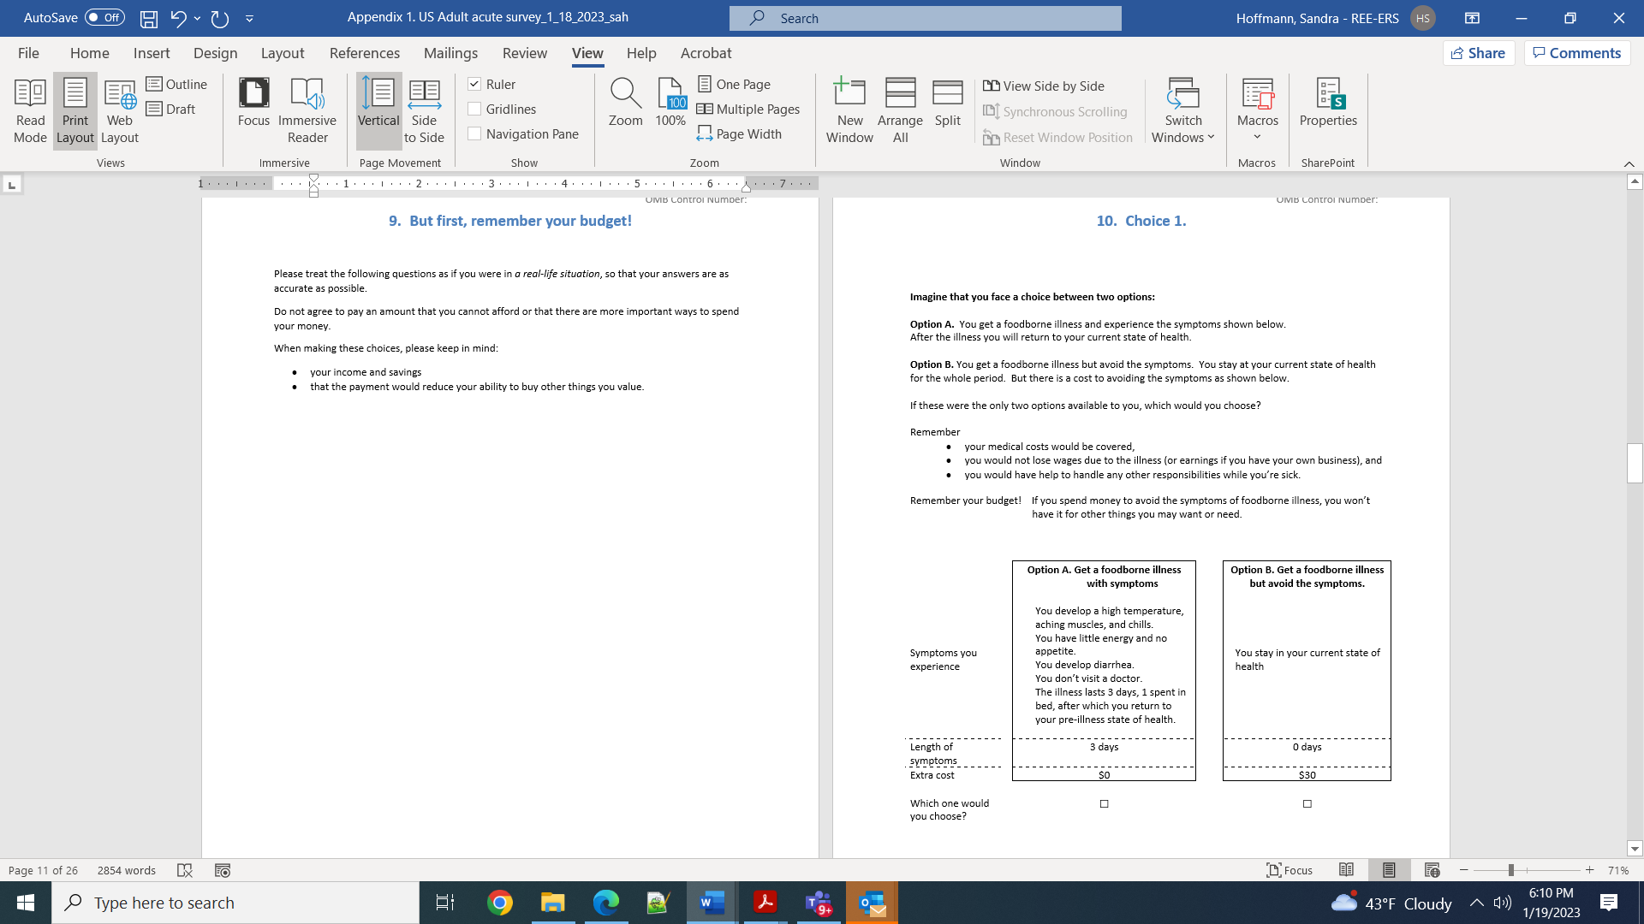
Task: Collapse the ribbon with chevron
Action: pyautogui.click(x=1629, y=163)
